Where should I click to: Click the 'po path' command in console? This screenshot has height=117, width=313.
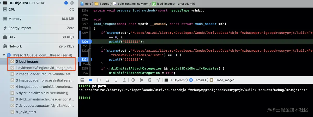click(x=99, y=86)
